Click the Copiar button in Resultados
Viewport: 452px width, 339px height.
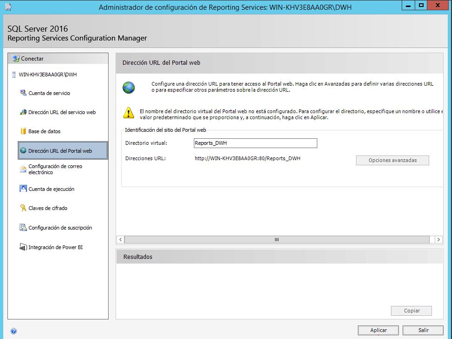(x=411, y=311)
